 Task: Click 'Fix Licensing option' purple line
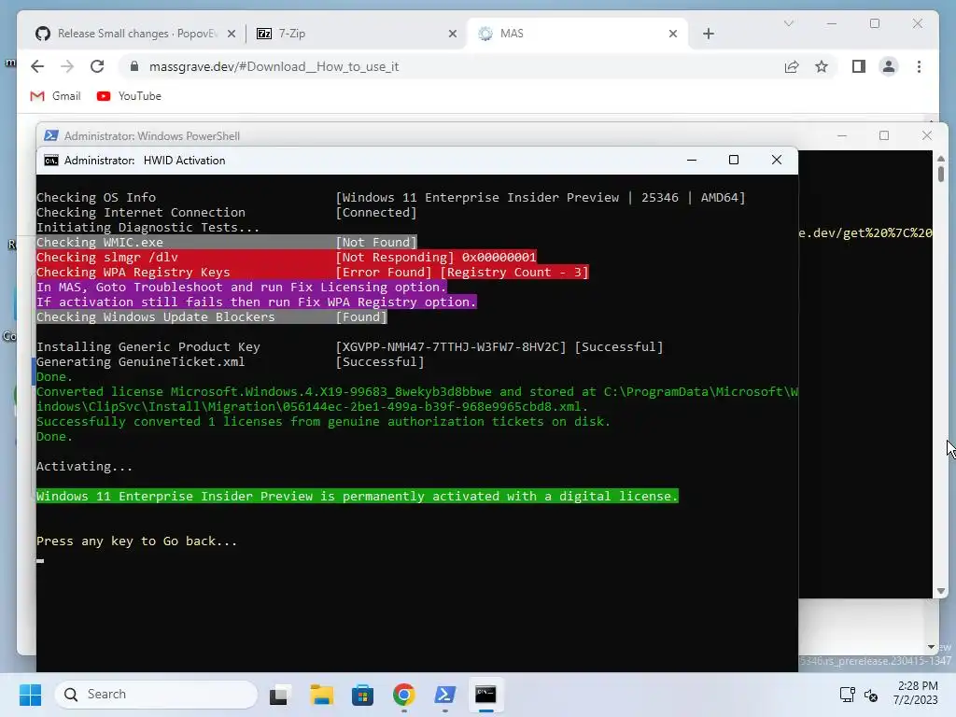click(242, 288)
